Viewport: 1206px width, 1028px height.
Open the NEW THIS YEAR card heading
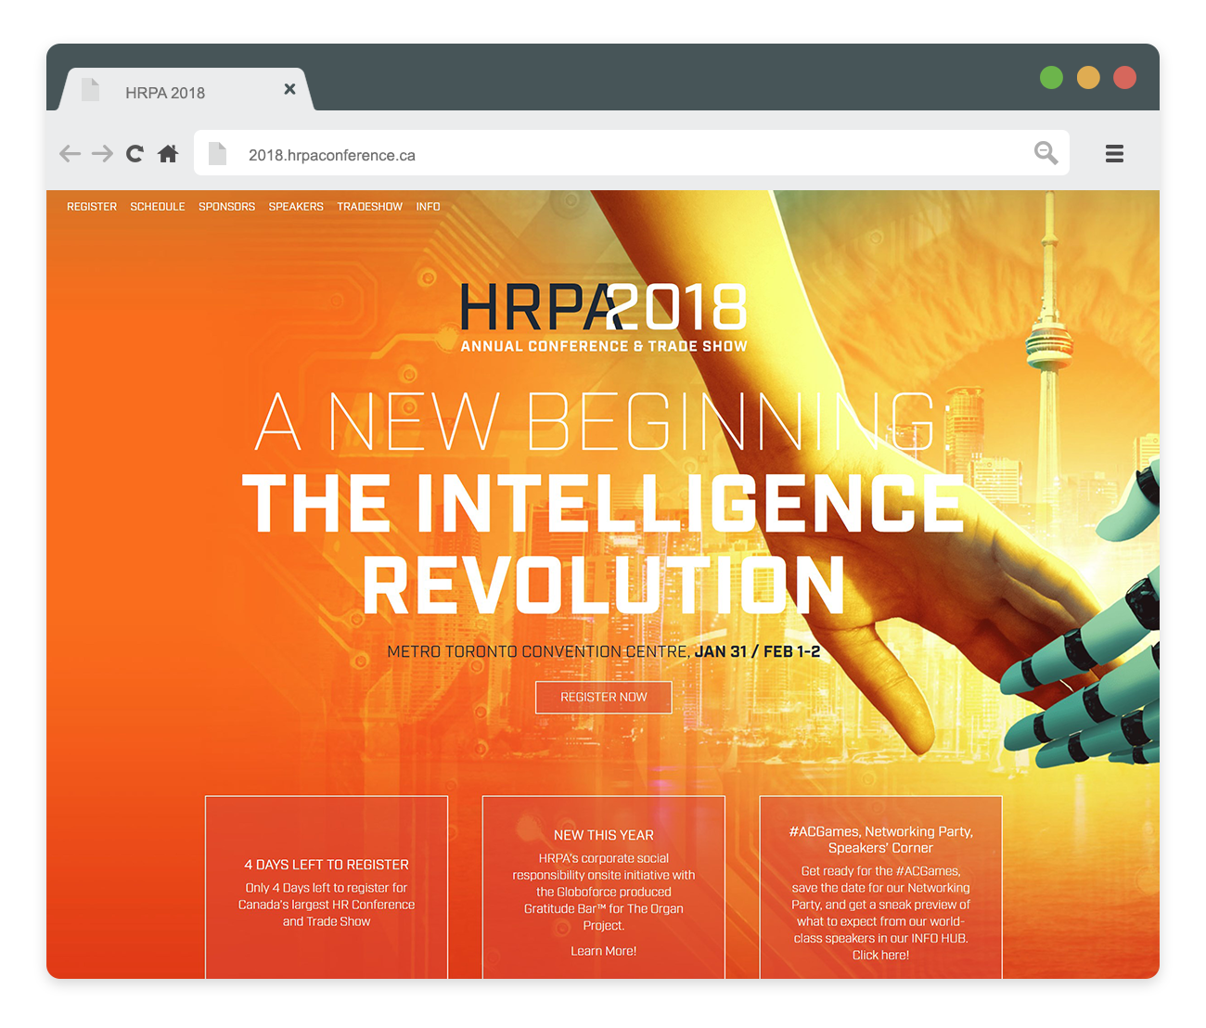[x=604, y=835]
